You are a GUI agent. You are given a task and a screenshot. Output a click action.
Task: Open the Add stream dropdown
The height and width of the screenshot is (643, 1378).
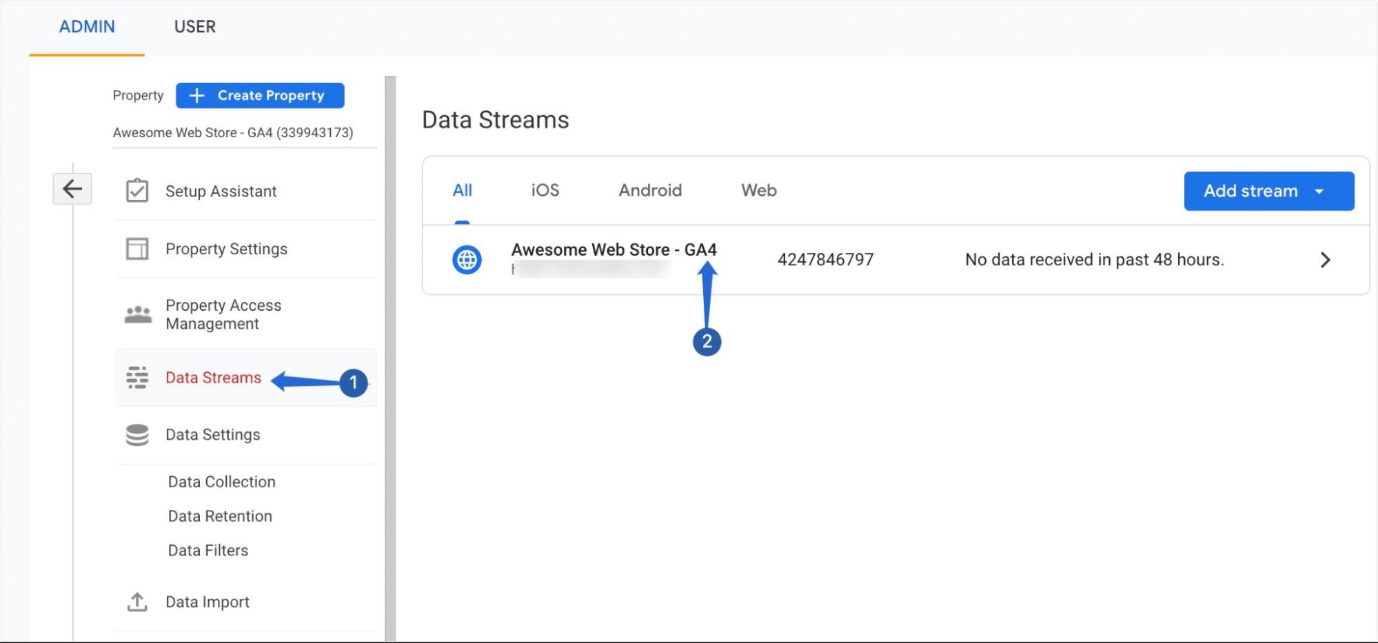click(1269, 191)
